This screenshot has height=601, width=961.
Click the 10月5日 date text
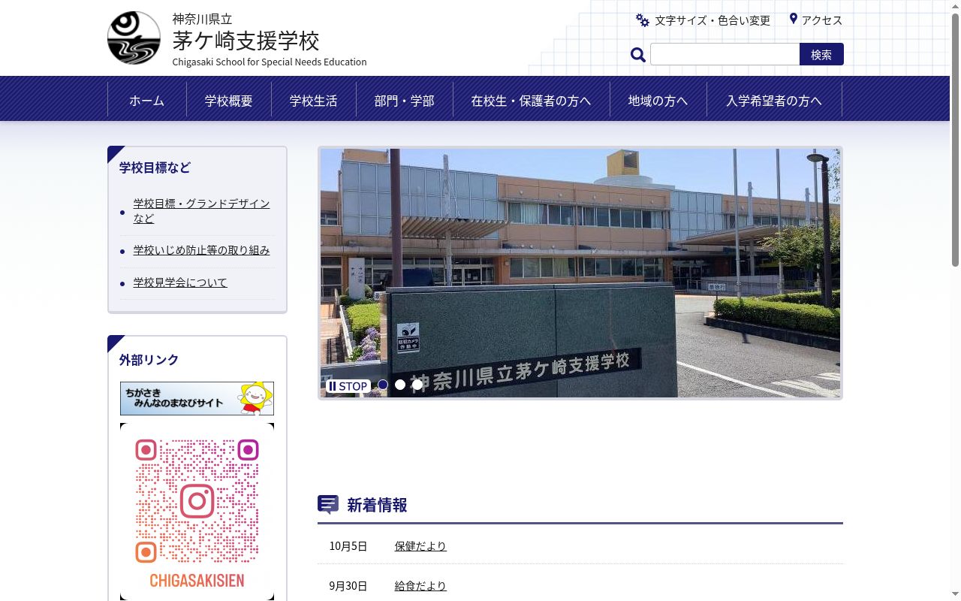tap(348, 546)
